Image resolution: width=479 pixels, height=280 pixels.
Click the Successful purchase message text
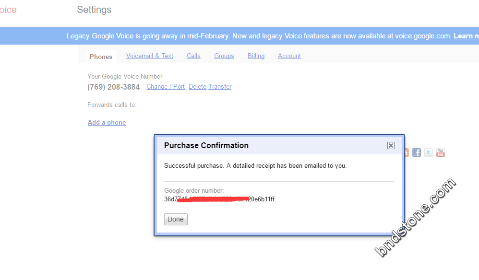click(255, 165)
